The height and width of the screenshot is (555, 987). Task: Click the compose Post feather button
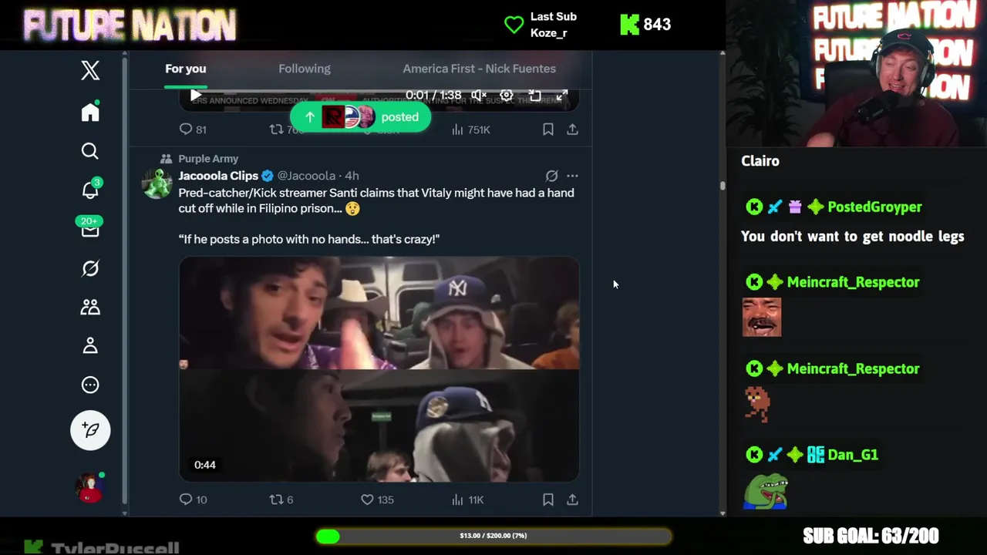coord(90,430)
